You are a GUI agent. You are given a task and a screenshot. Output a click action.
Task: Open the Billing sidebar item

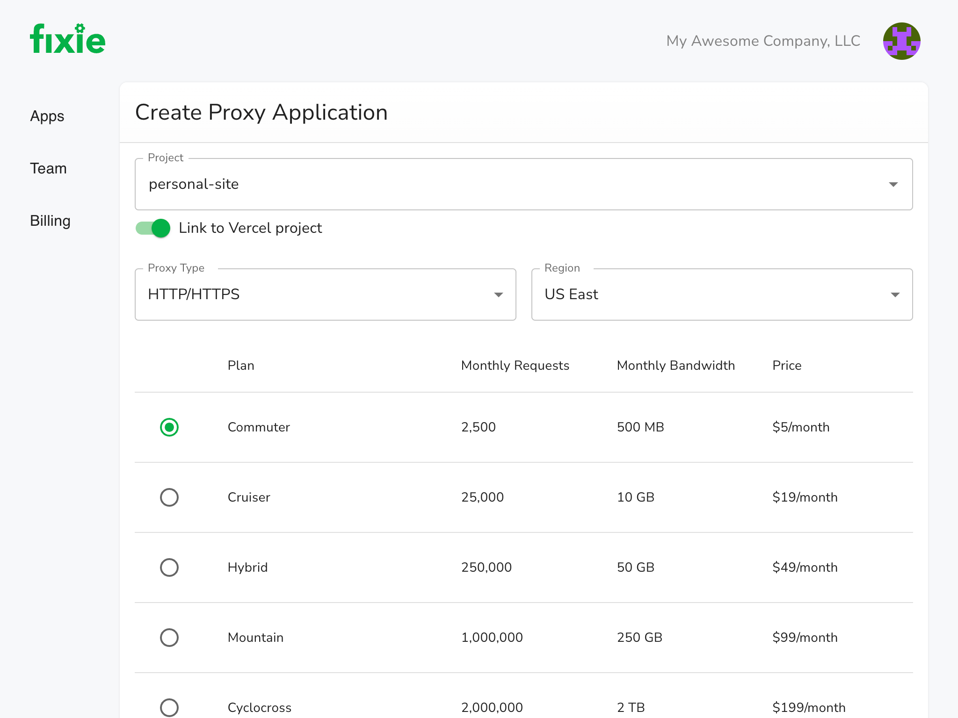(50, 221)
